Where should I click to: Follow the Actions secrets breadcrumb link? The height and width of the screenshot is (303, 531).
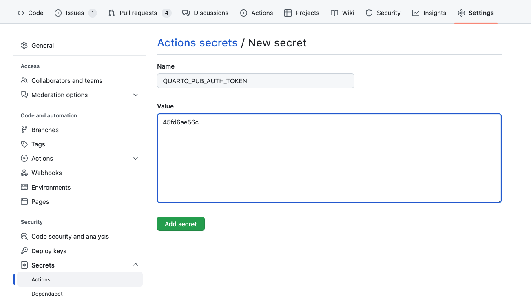[197, 43]
